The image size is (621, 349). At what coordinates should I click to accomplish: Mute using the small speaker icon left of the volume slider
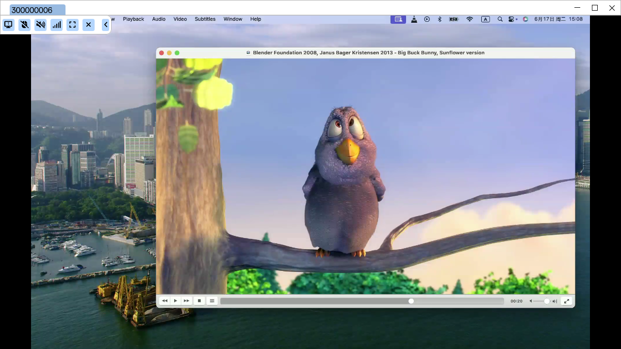coord(530,301)
